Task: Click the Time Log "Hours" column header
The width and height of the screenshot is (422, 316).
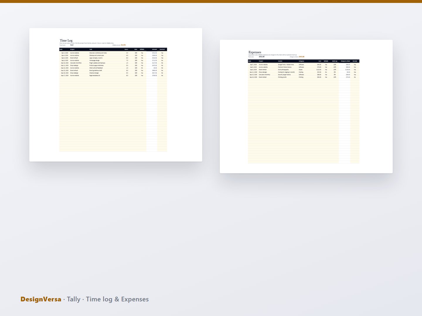Action: click(126, 49)
